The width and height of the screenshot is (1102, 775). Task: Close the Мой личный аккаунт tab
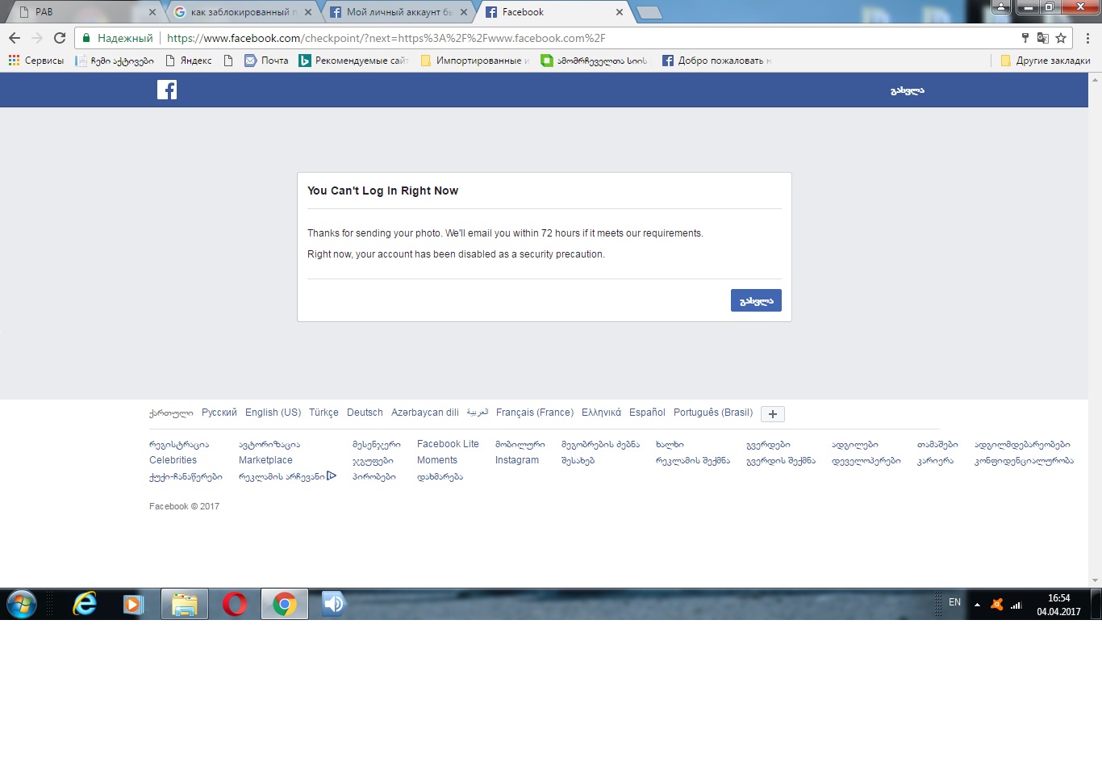464,12
